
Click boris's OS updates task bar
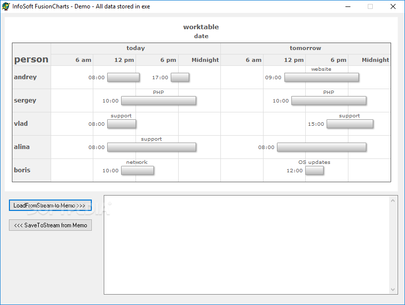[314, 170]
